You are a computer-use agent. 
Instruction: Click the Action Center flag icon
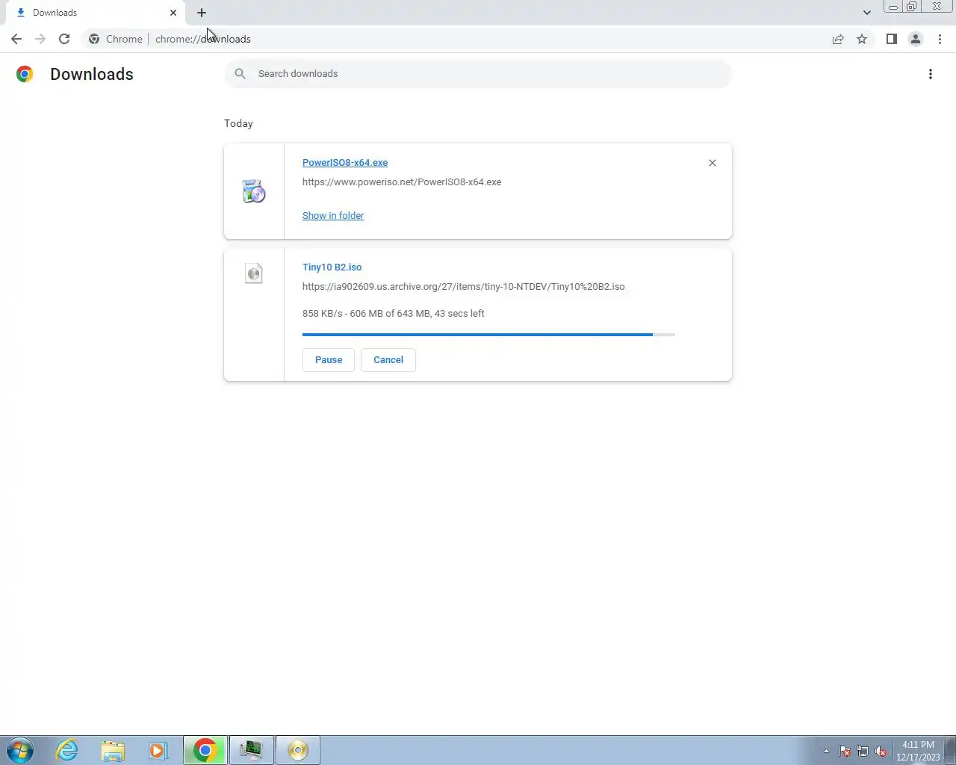[x=845, y=751]
